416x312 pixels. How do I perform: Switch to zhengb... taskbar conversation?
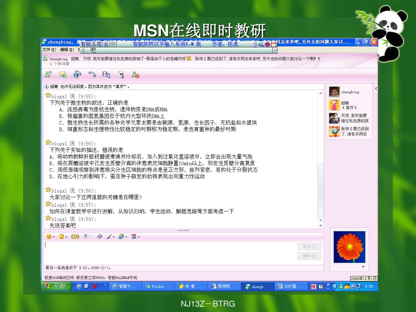pyautogui.click(x=257, y=286)
